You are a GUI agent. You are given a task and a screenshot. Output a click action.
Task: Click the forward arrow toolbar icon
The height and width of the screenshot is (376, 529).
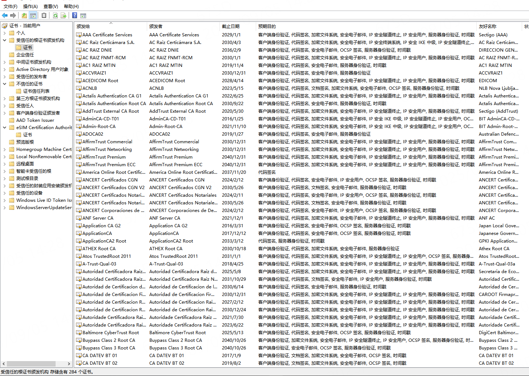13,15
